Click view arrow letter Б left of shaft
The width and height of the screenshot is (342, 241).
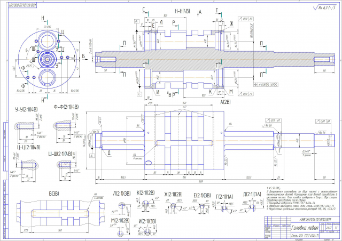pos(83,57)
